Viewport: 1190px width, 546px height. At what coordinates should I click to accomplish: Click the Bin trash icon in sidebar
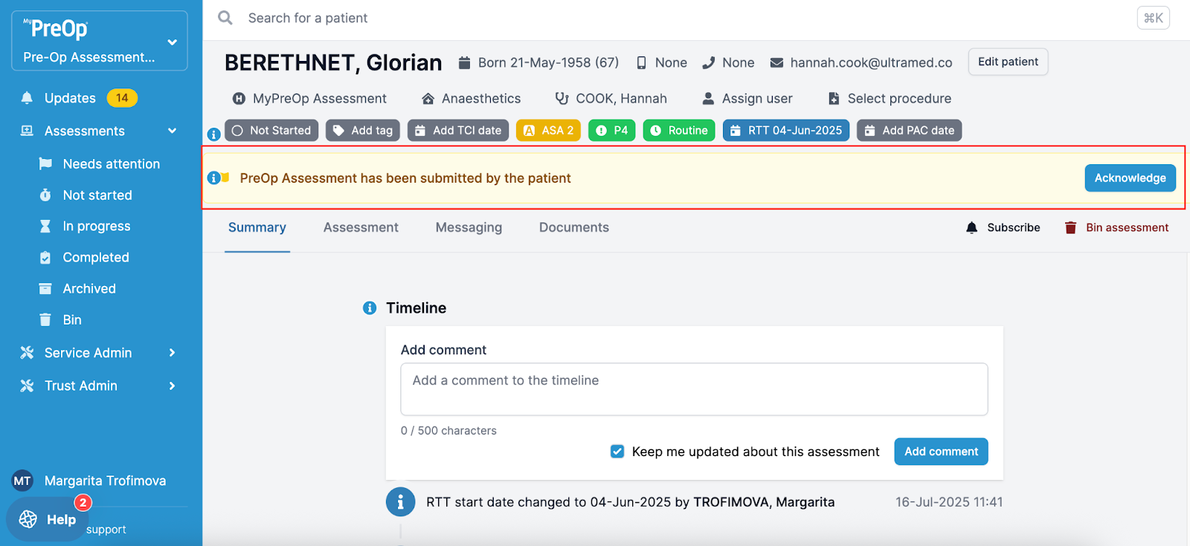[45, 320]
